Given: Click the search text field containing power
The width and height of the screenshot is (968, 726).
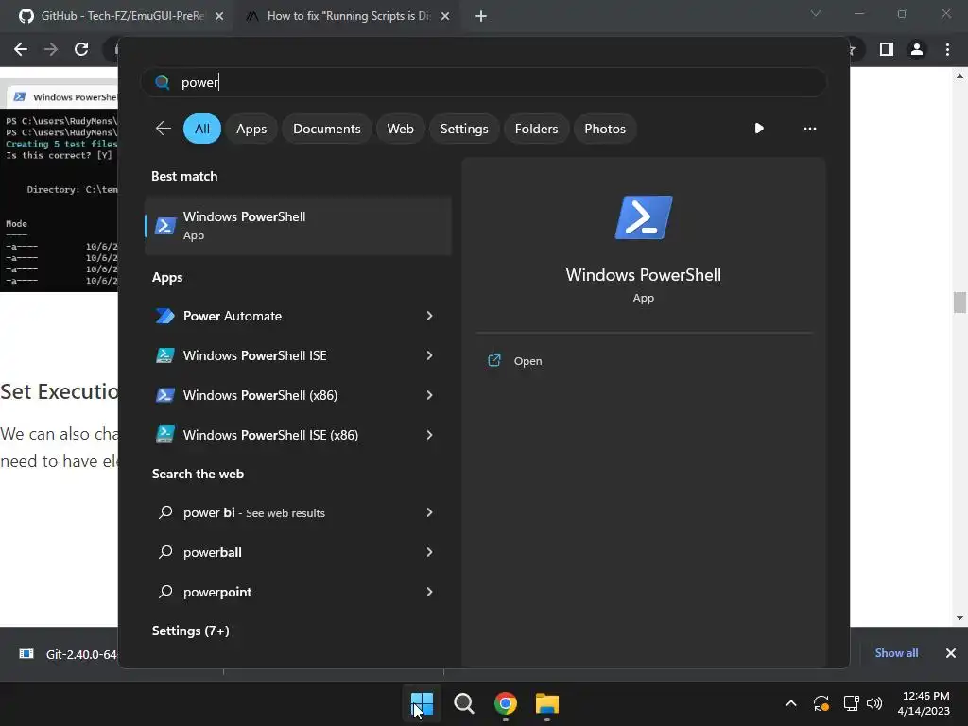Looking at the screenshot, I should coord(483,82).
